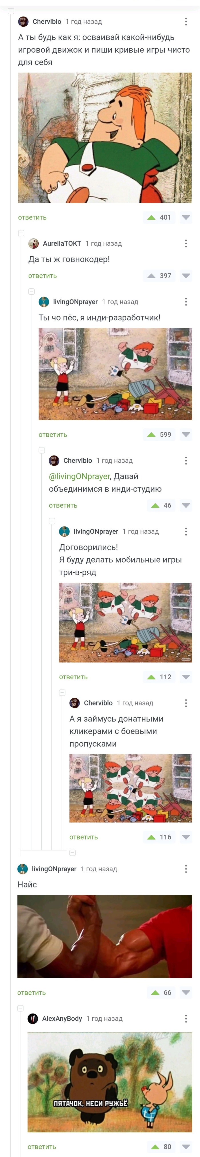Upvote Cherviblo's comment with 401 rating
200x1157 pixels.
(x=151, y=217)
